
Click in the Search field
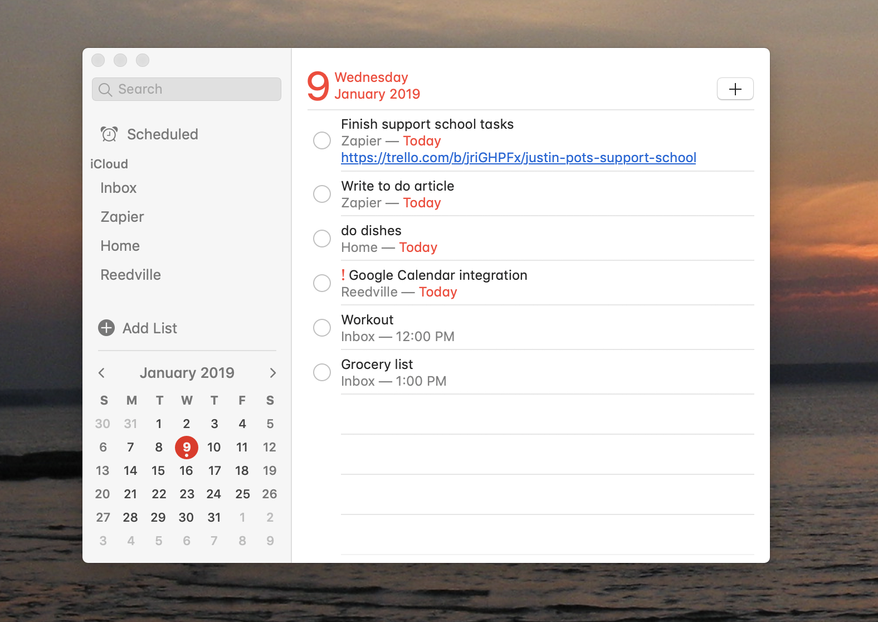point(187,89)
